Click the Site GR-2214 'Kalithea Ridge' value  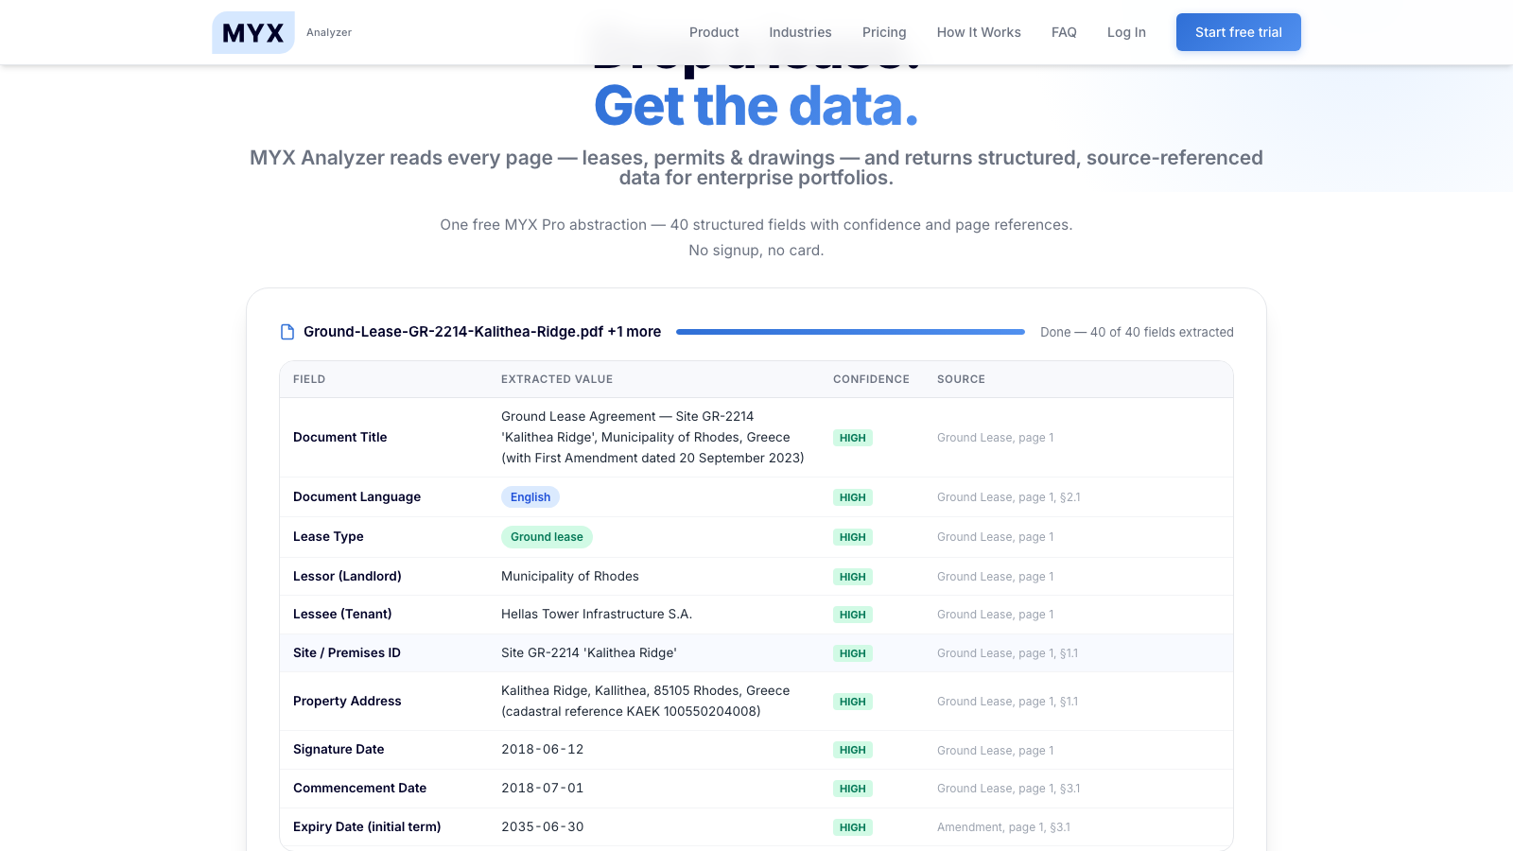(589, 652)
